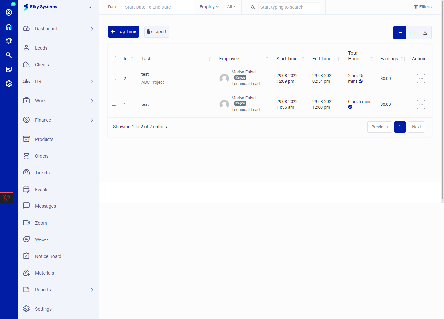Tick the select-all checkbox in table header
This screenshot has height=319, width=444.
coord(114,58)
